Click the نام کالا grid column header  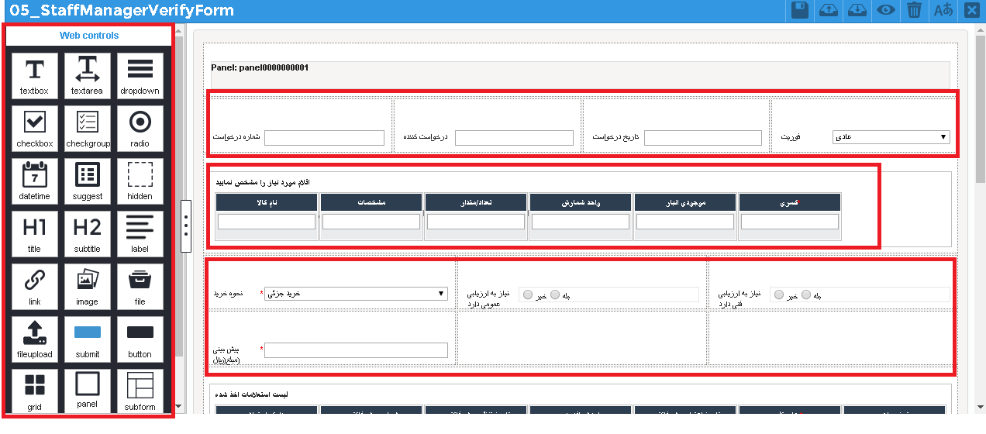267,202
